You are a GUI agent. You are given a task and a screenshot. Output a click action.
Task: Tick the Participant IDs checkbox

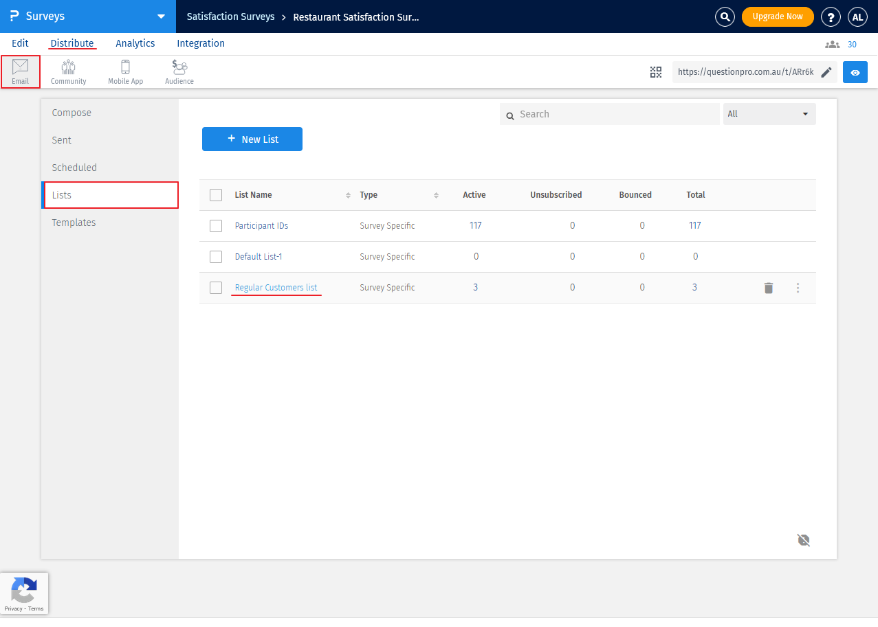[216, 226]
